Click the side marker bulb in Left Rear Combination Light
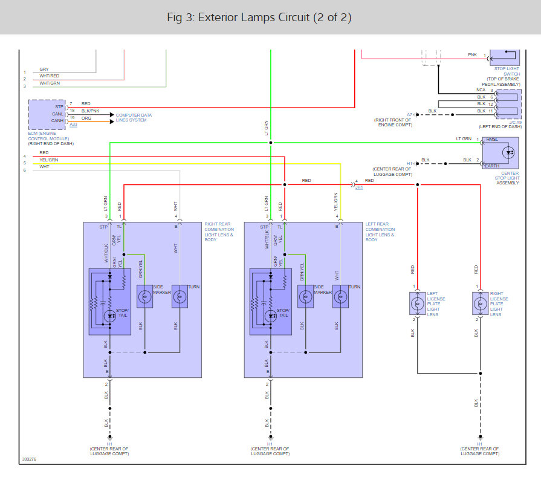The height and width of the screenshot is (480, 541). (306, 296)
